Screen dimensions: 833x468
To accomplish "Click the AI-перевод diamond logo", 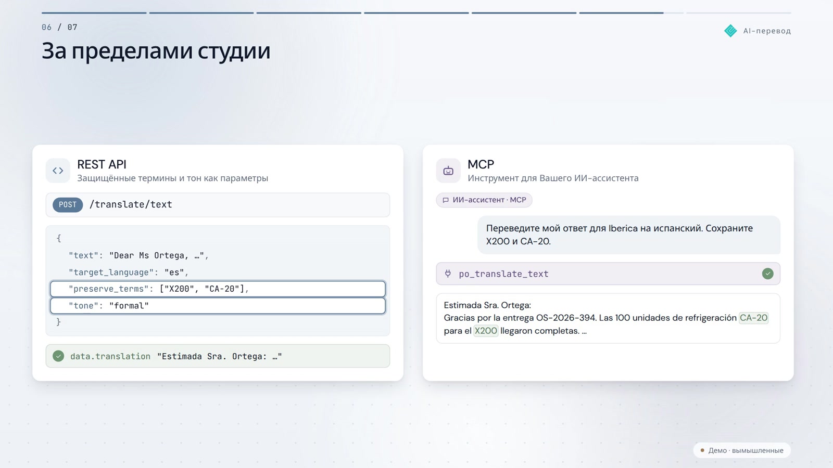I will click(x=730, y=31).
